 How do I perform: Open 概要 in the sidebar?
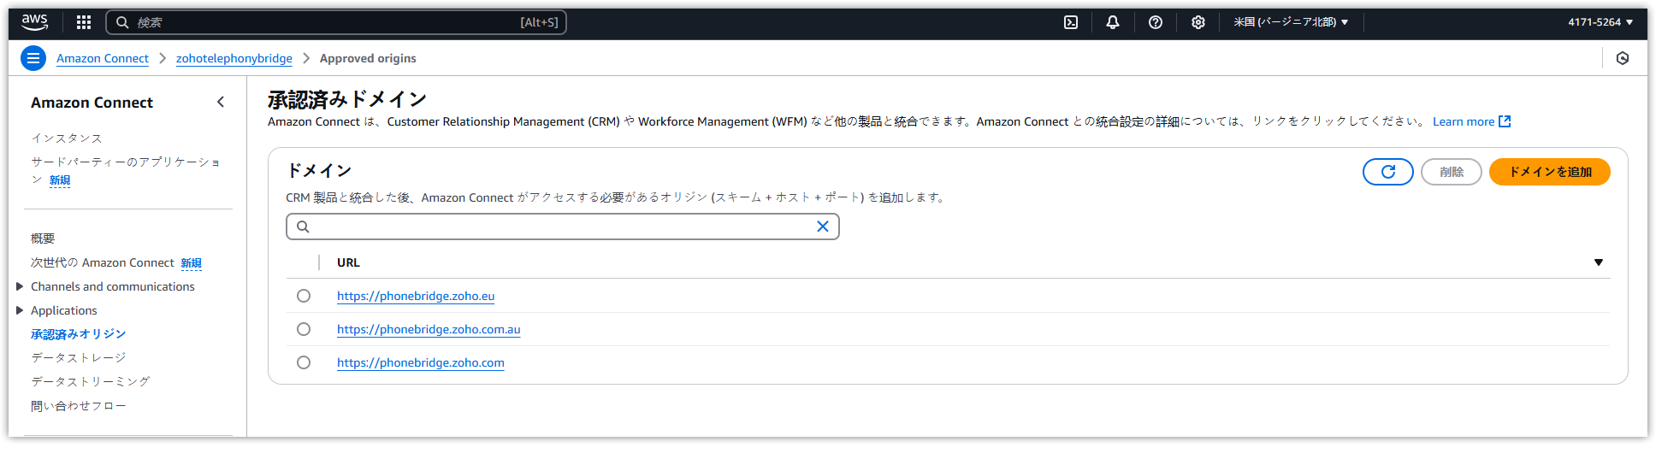(x=43, y=238)
